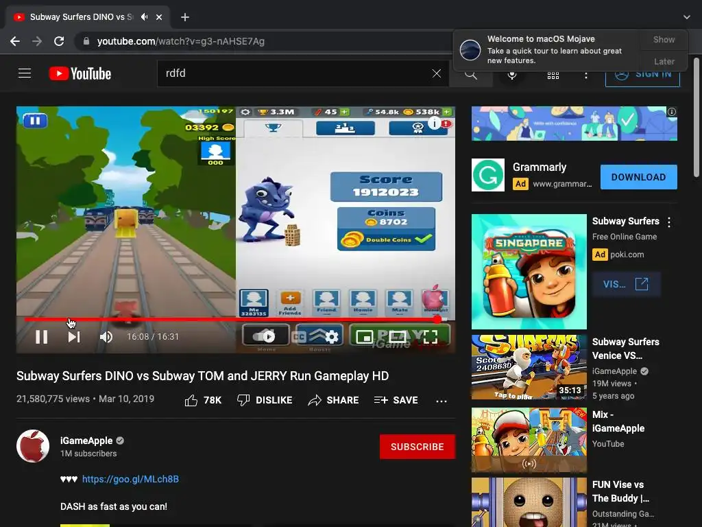Subscribe to the iGameApple channel
The width and height of the screenshot is (702, 527).
click(417, 447)
